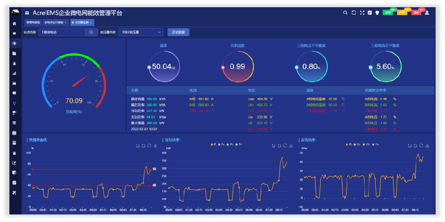Hide the P series in 有功功率 legend
Image resolution: width=445 pixels, height=222 pixels.
pos(213,144)
